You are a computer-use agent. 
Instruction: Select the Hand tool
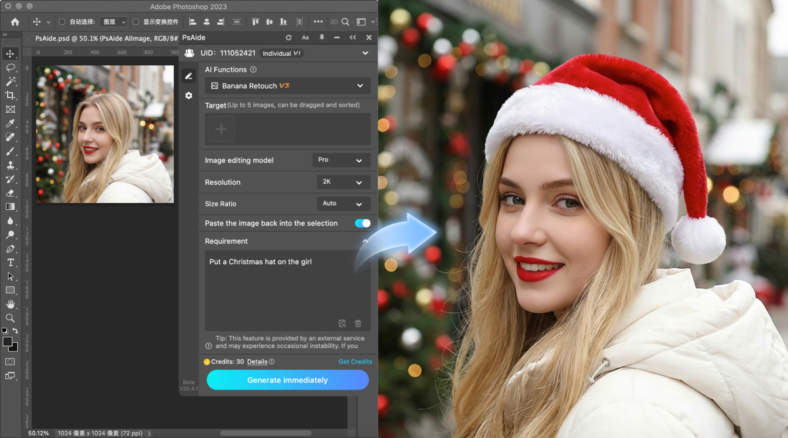point(10,304)
